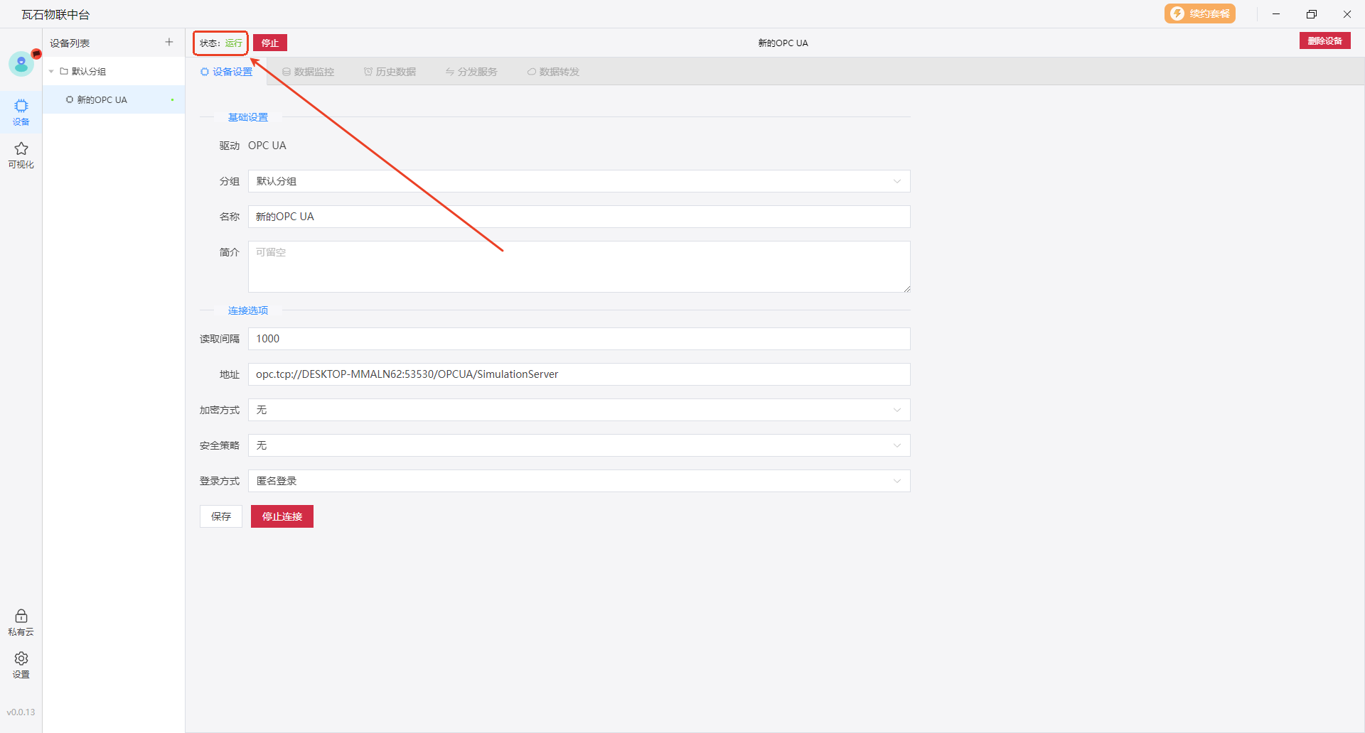The image size is (1365, 733).
Task: Switch to the 历史数据 tab
Action: (390, 72)
